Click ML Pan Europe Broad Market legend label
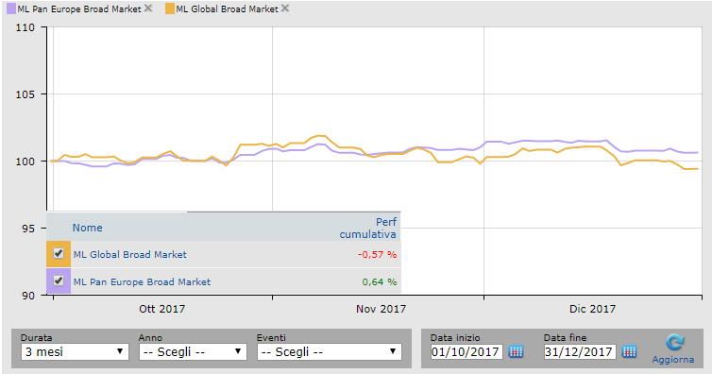The height and width of the screenshot is (374, 712). pos(79,9)
